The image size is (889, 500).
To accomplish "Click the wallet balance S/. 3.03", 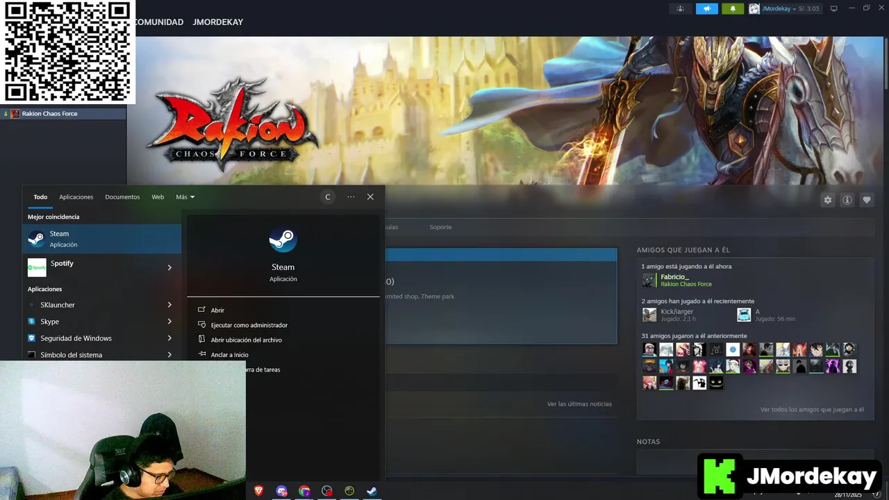I will click(x=809, y=8).
